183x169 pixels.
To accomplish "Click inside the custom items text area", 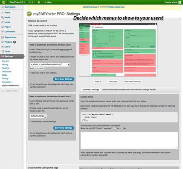I will [x=129, y=140].
